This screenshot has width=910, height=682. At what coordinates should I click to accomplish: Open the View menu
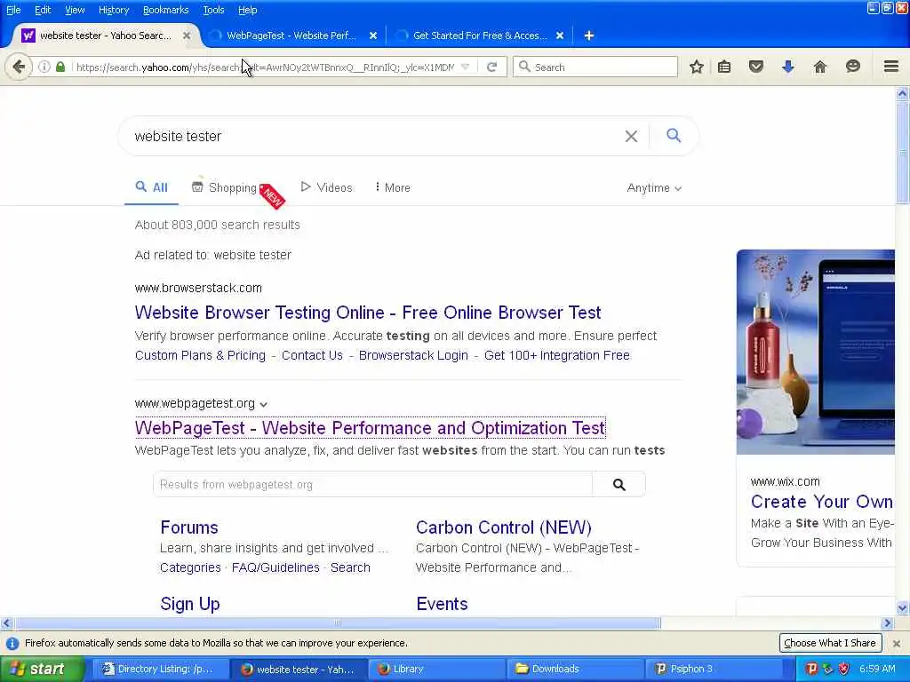(x=75, y=10)
